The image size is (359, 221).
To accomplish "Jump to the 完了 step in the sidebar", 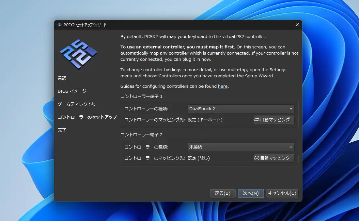I will tap(62, 130).
